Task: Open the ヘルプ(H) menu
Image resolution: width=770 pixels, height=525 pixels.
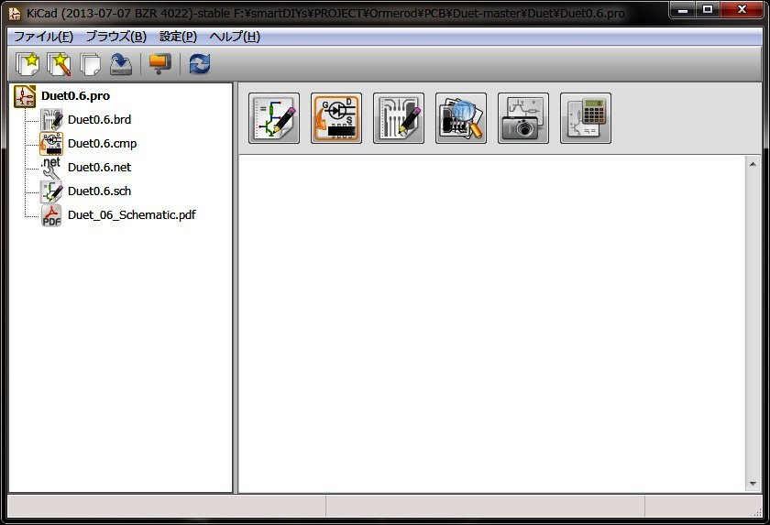Action: pos(235,37)
